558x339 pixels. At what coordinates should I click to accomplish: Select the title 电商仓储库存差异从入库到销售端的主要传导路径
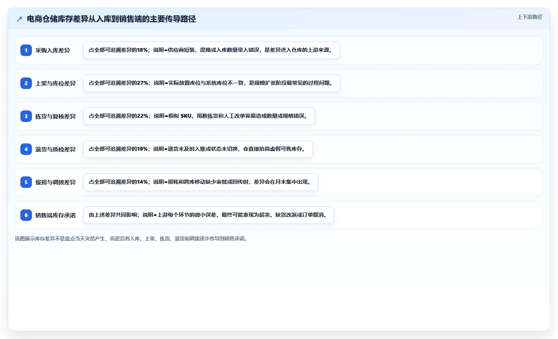tap(111, 19)
